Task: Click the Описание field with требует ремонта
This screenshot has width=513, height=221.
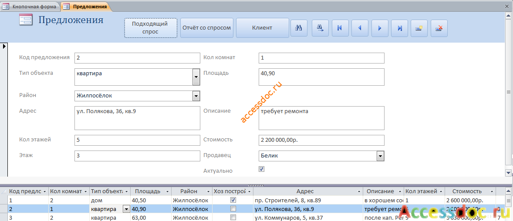Action: [321, 118]
